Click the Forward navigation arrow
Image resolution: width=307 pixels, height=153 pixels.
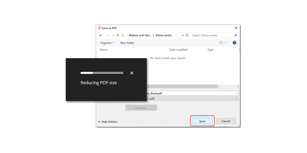pos(107,35)
